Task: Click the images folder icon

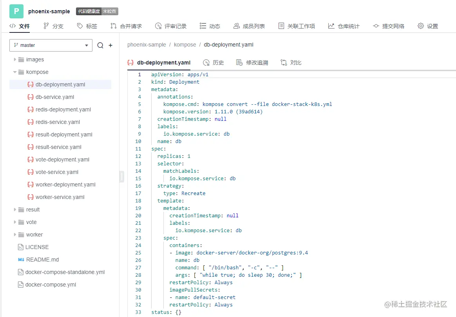Action: coord(21,59)
